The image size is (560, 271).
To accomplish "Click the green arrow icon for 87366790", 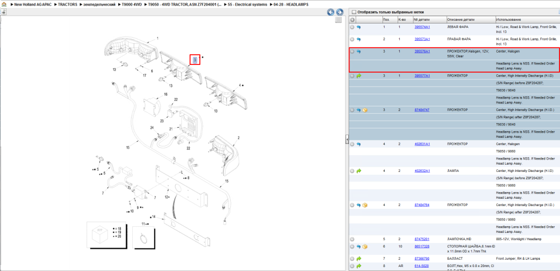I will pos(358,259).
